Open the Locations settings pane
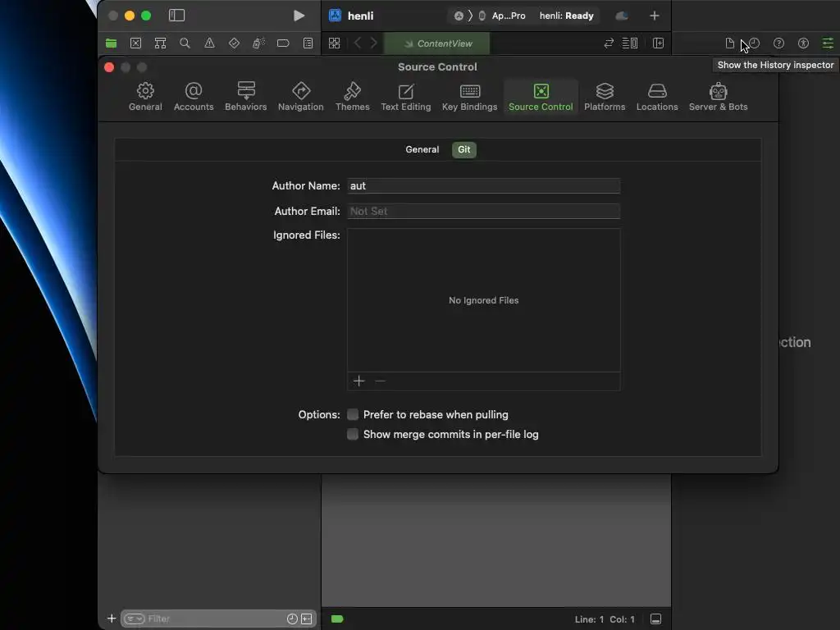This screenshot has height=630, width=840. point(657,97)
